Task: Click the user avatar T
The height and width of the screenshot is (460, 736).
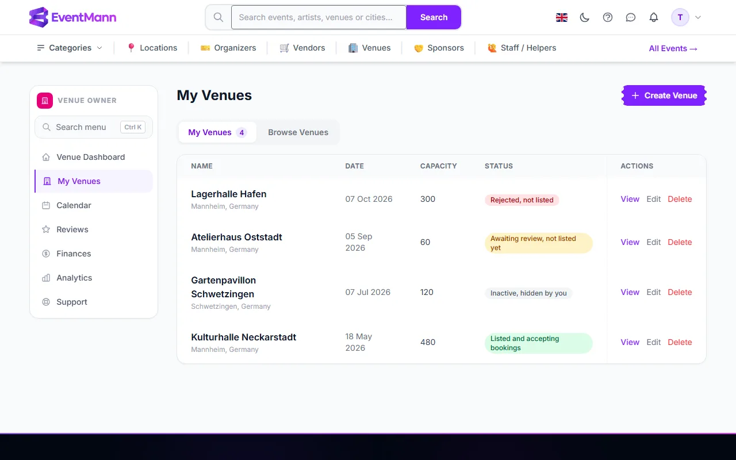Action: [680, 17]
